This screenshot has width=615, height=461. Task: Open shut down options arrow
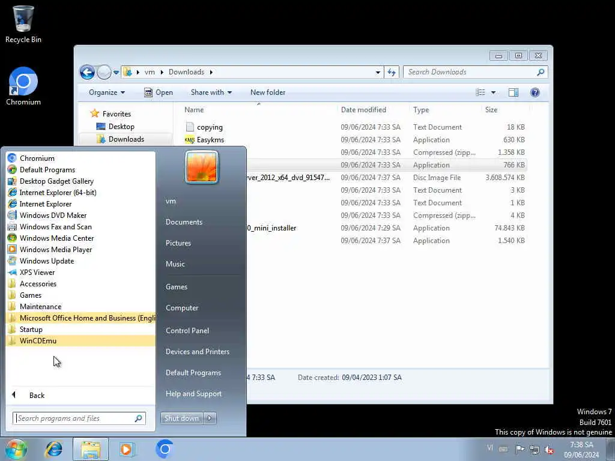pyautogui.click(x=210, y=418)
